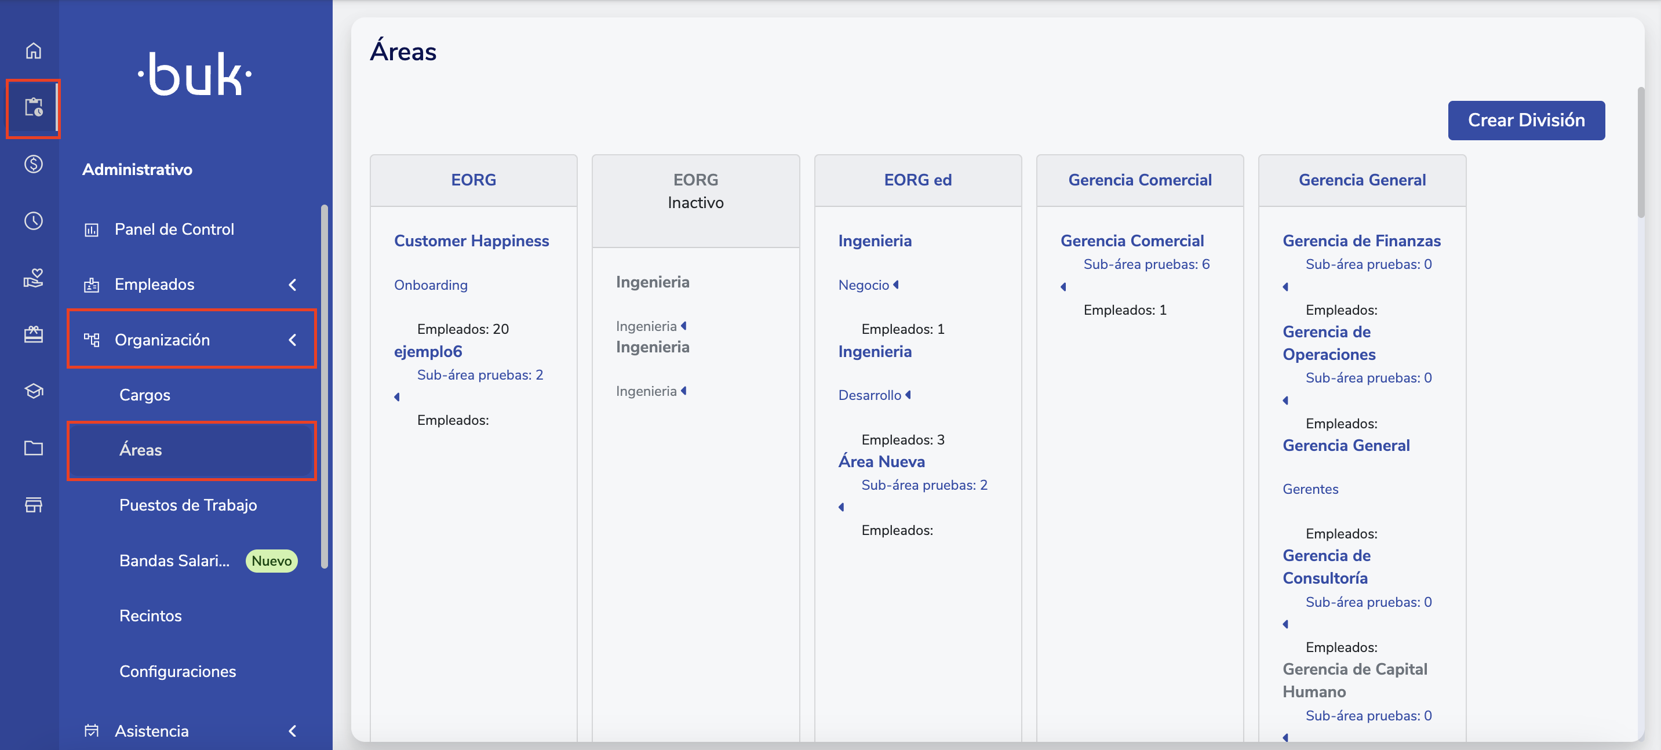Click the gift box icon in sidebar

pos(34,334)
